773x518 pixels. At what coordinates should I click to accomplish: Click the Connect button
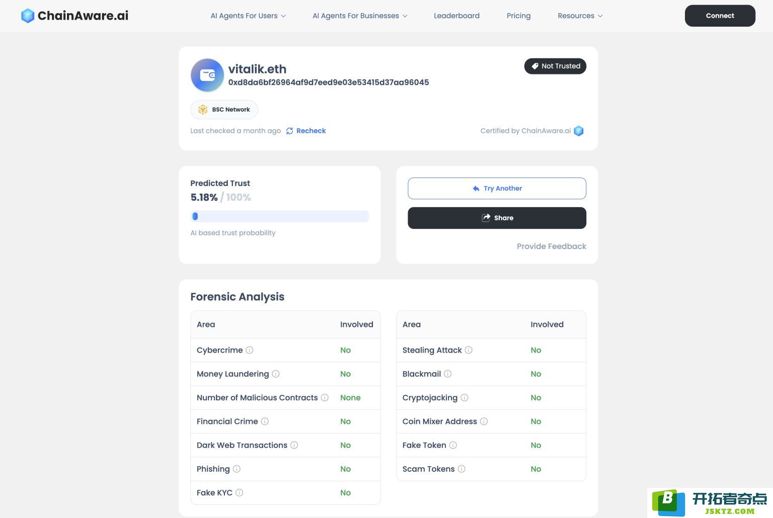click(720, 16)
